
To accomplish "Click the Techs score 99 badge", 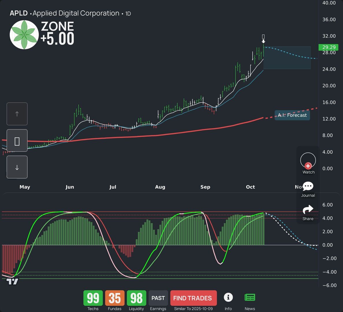I will [93, 298].
